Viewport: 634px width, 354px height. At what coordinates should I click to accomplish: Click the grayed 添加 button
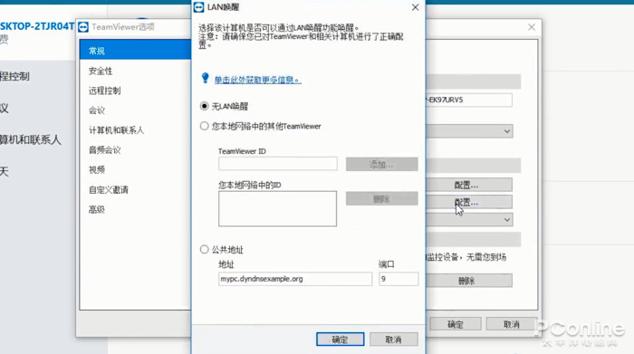(381, 164)
